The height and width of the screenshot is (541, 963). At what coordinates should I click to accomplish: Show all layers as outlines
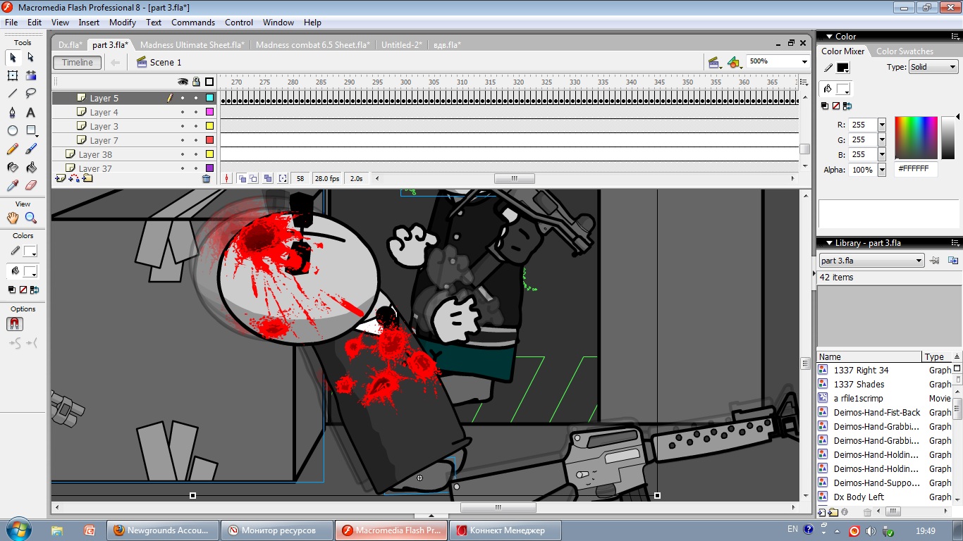point(209,82)
